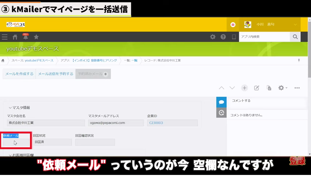Add new record plus button

244,88
